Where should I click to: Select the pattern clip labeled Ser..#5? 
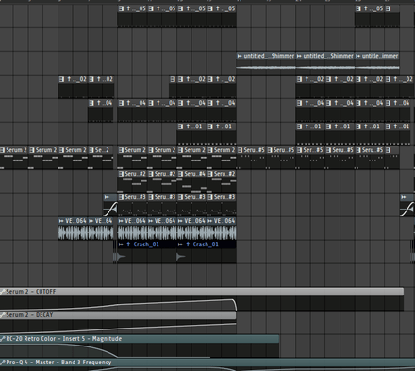coord(310,158)
